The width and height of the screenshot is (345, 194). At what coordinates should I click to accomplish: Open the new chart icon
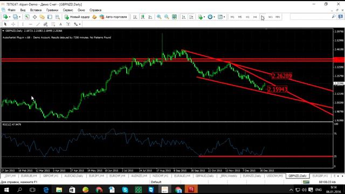point(5,17)
